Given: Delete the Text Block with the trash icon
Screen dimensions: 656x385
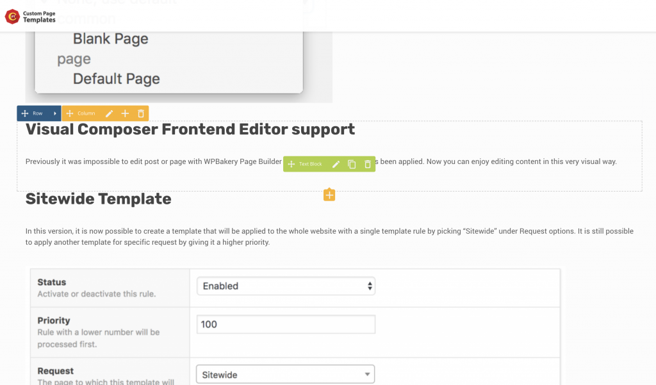Looking at the screenshot, I should pyautogui.click(x=368, y=164).
